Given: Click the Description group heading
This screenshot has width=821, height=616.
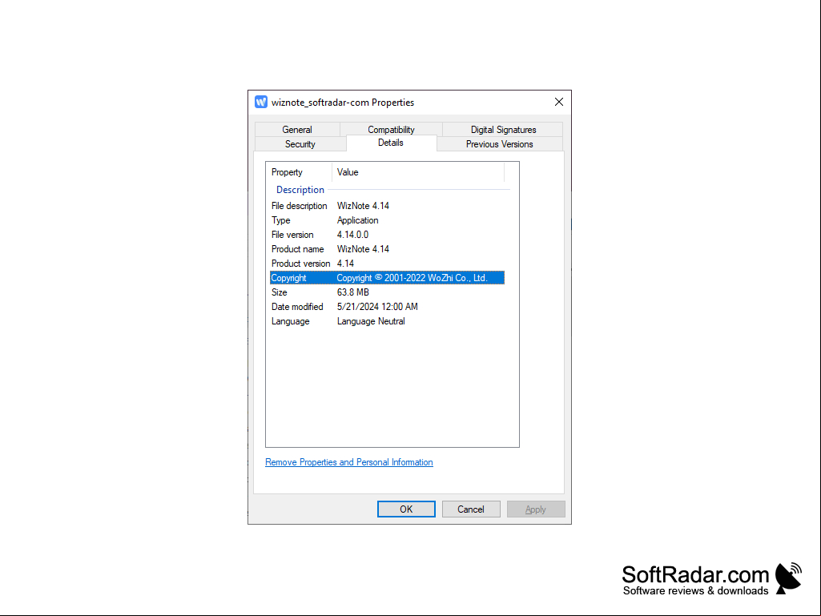Looking at the screenshot, I should [300, 190].
